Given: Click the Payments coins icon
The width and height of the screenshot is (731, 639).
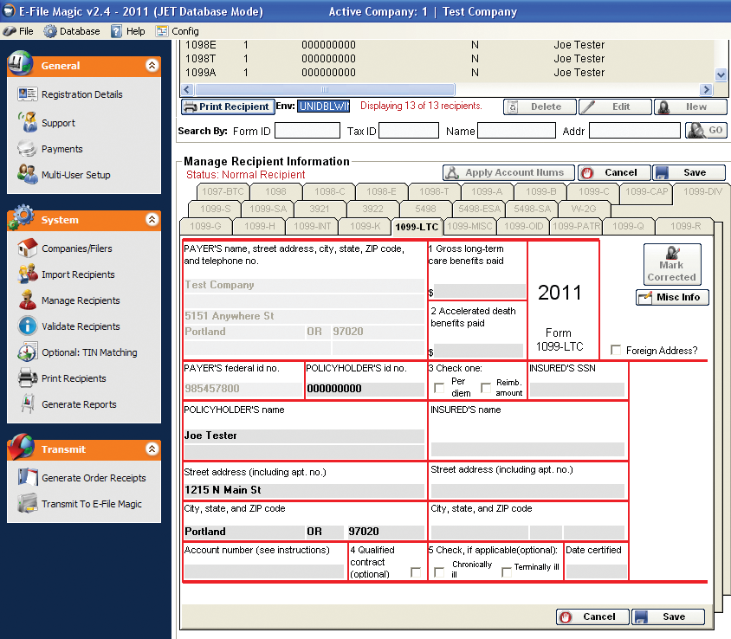Looking at the screenshot, I should click(27, 149).
